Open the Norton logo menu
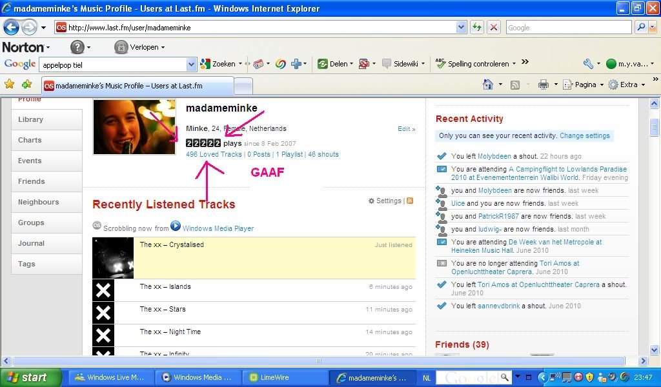The image size is (661, 387). pyautogui.click(x=26, y=47)
